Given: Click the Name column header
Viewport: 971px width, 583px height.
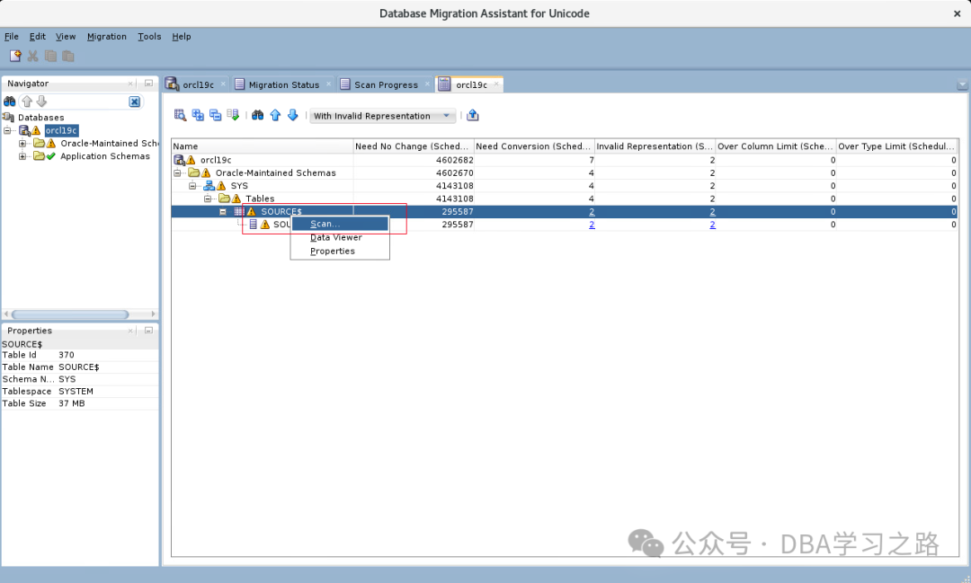Looking at the screenshot, I should [x=263, y=146].
